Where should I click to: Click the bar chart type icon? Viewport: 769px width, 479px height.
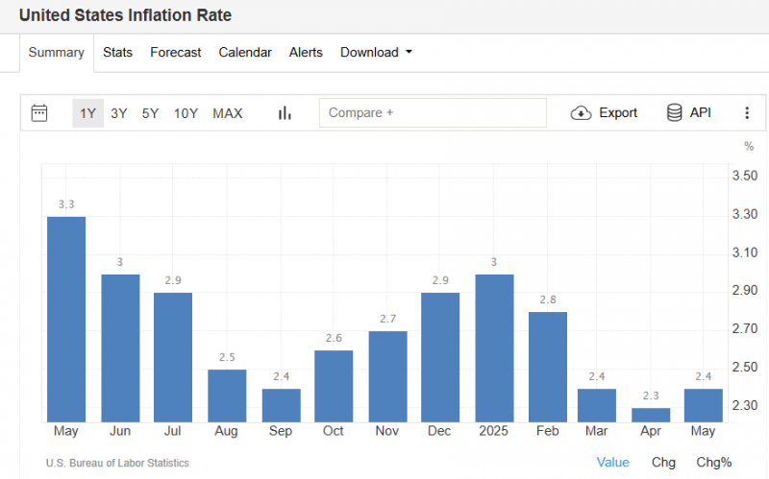click(285, 113)
